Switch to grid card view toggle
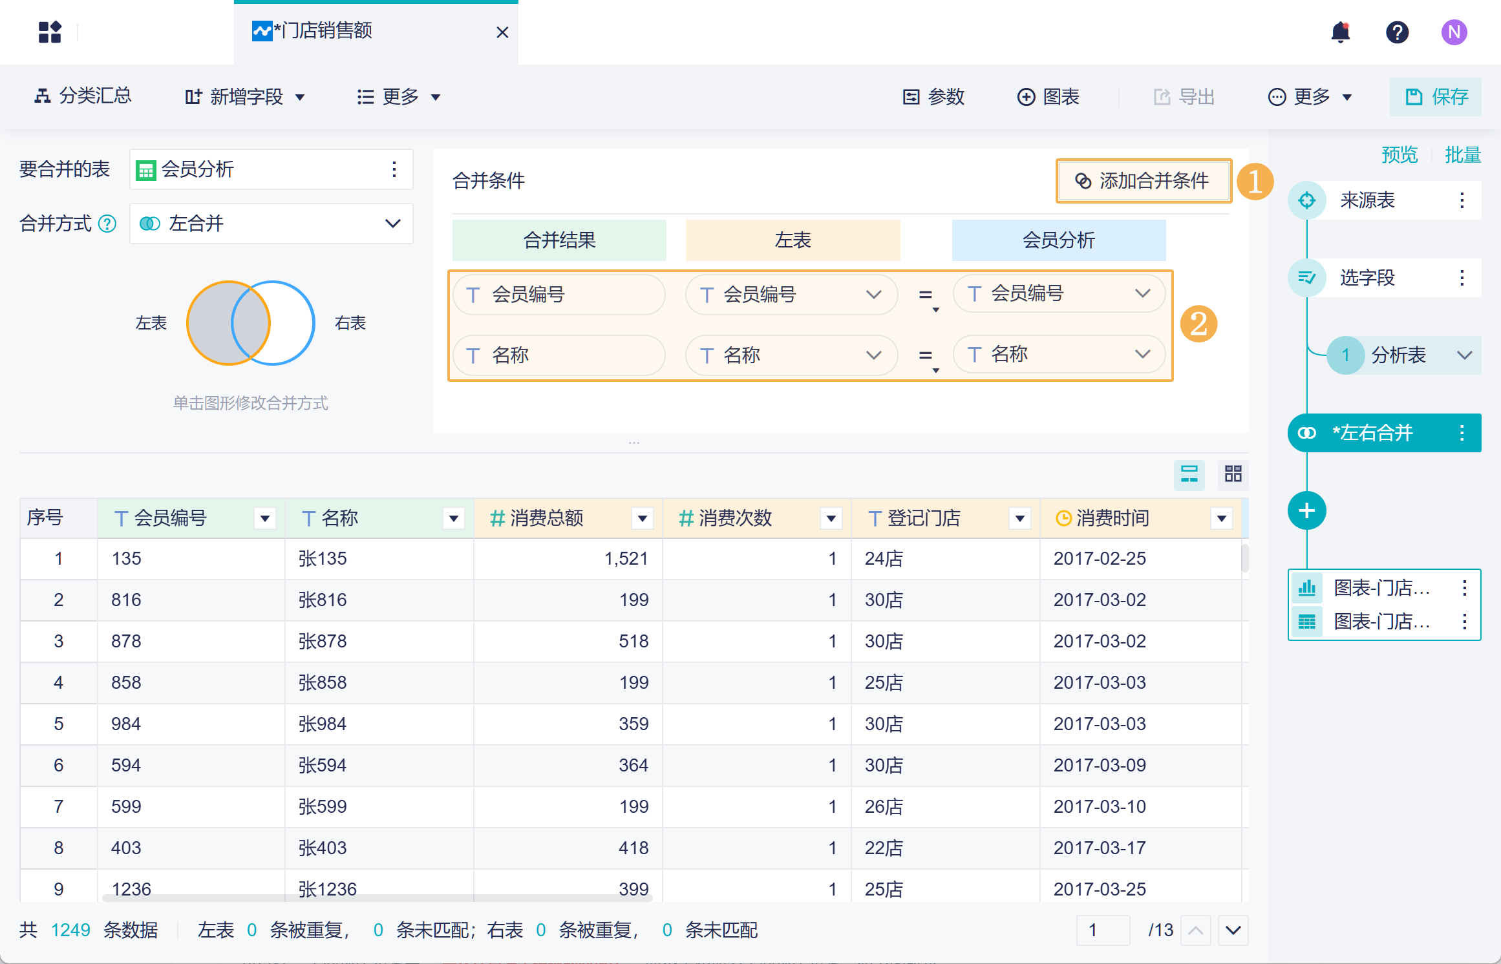 tap(1233, 474)
